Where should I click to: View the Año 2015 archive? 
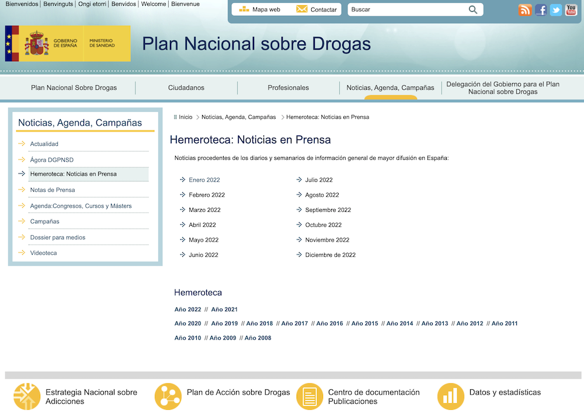(364, 323)
